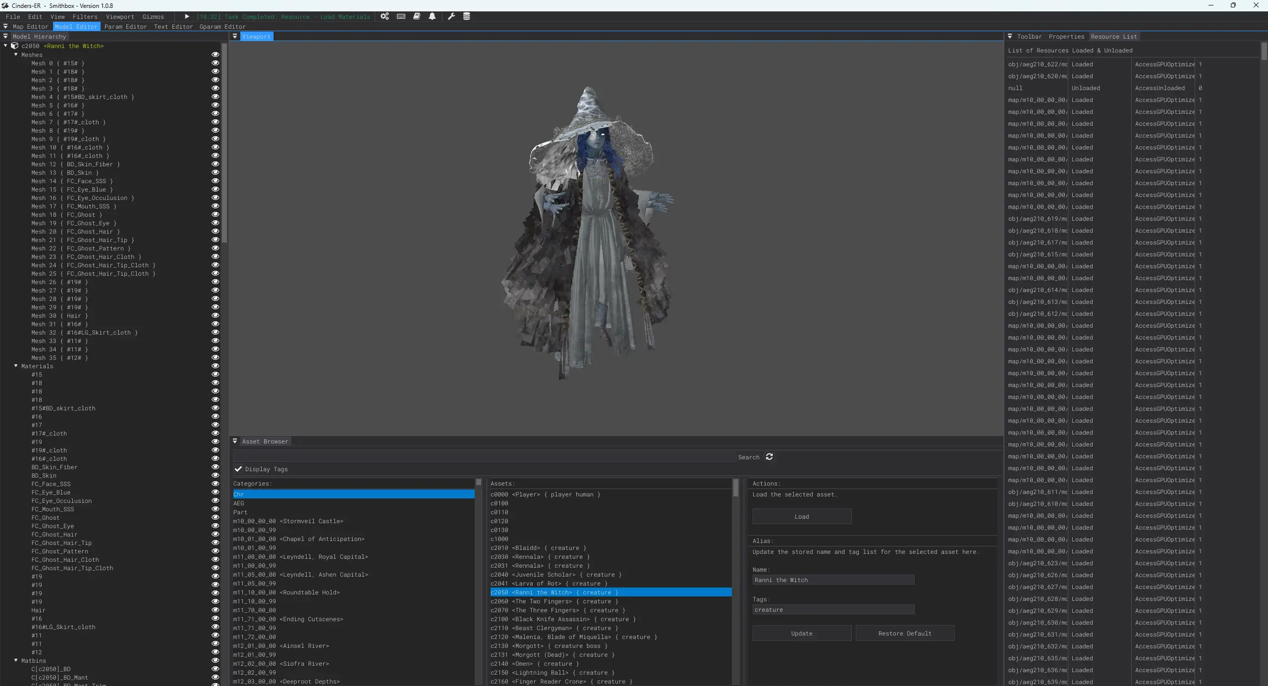Image resolution: width=1268 pixels, height=686 pixels.
Task: Toggle visibility of the Meshes group
Action: [x=215, y=54]
